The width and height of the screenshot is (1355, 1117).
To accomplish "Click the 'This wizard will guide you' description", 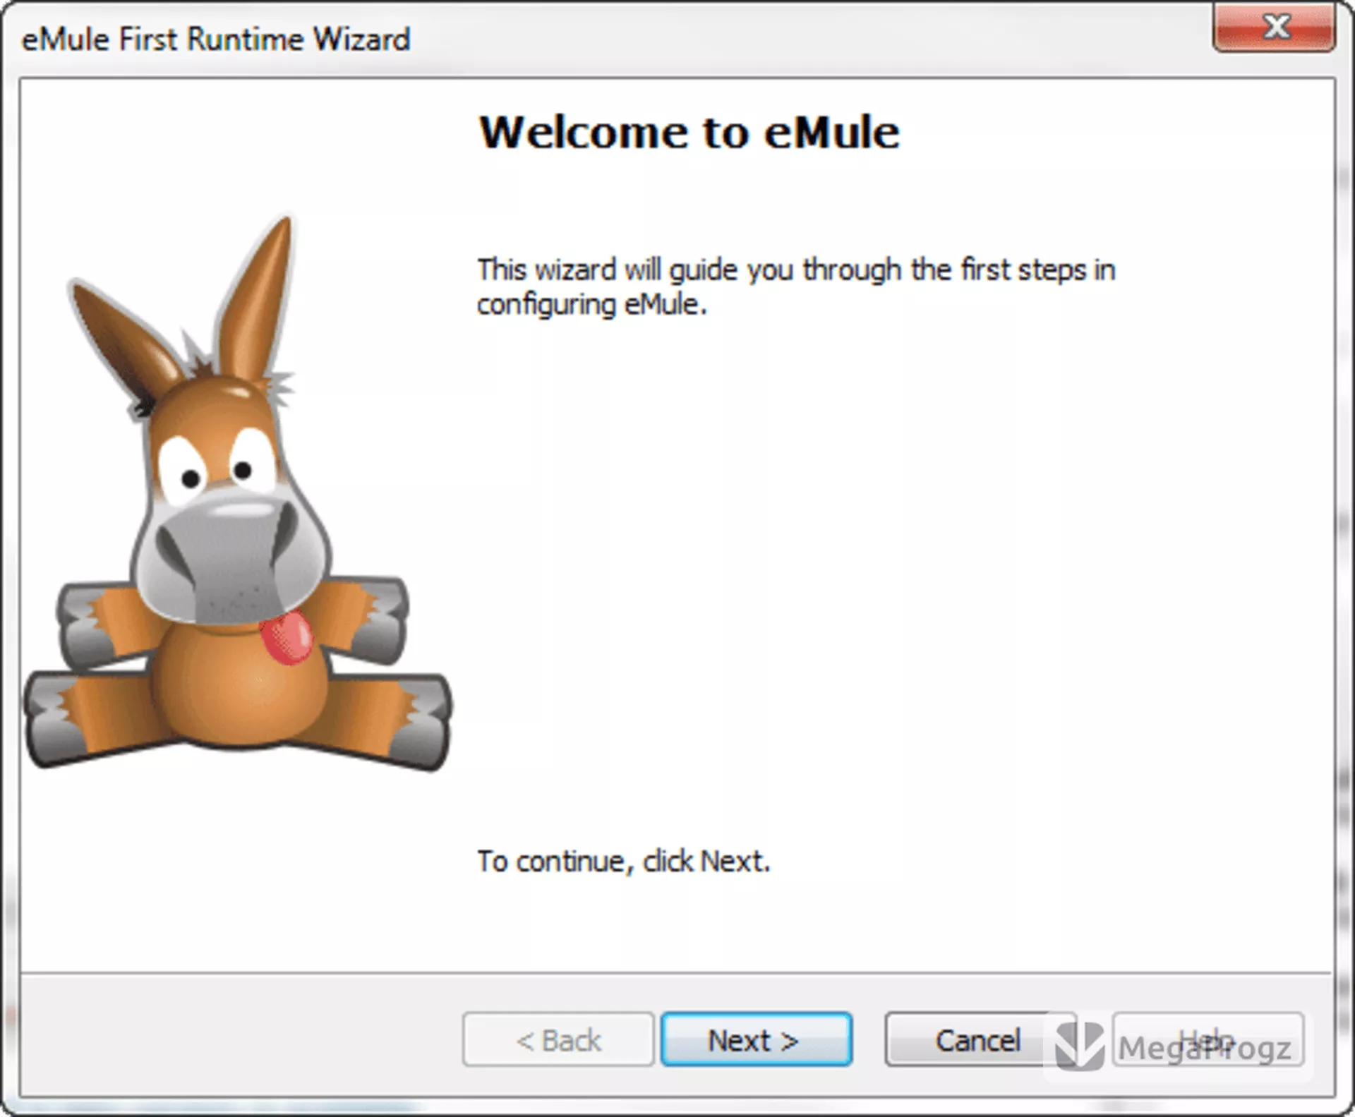I will 796,287.
